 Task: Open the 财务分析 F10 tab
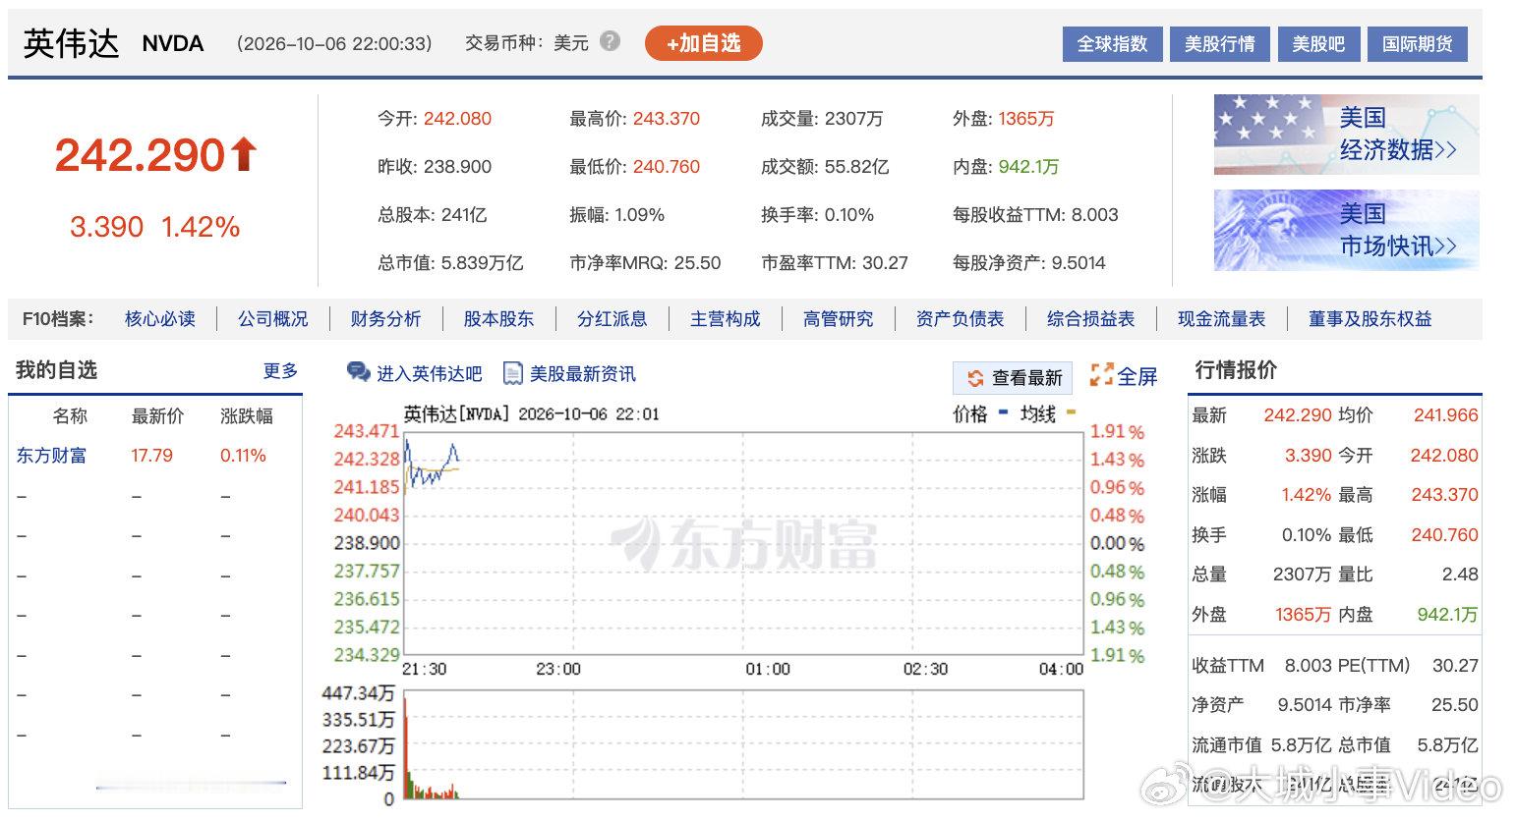pos(386,319)
